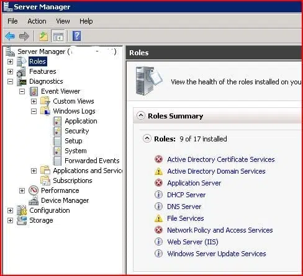Open the Web Server (IIS) link
The image size is (303, 276).
click(192, 242)
